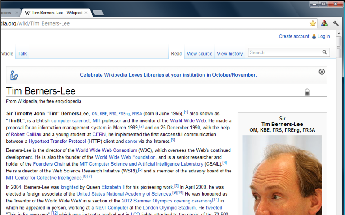Open the CERN link

point(99,134)
